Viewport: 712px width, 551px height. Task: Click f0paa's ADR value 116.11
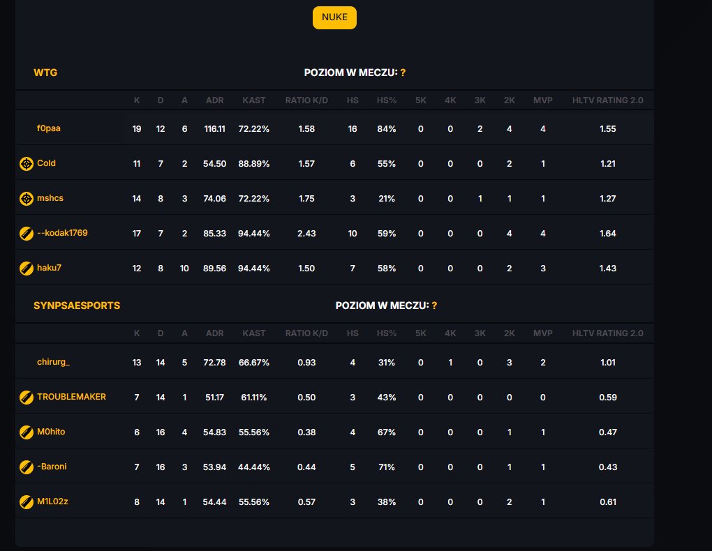[x=215, y=129]
